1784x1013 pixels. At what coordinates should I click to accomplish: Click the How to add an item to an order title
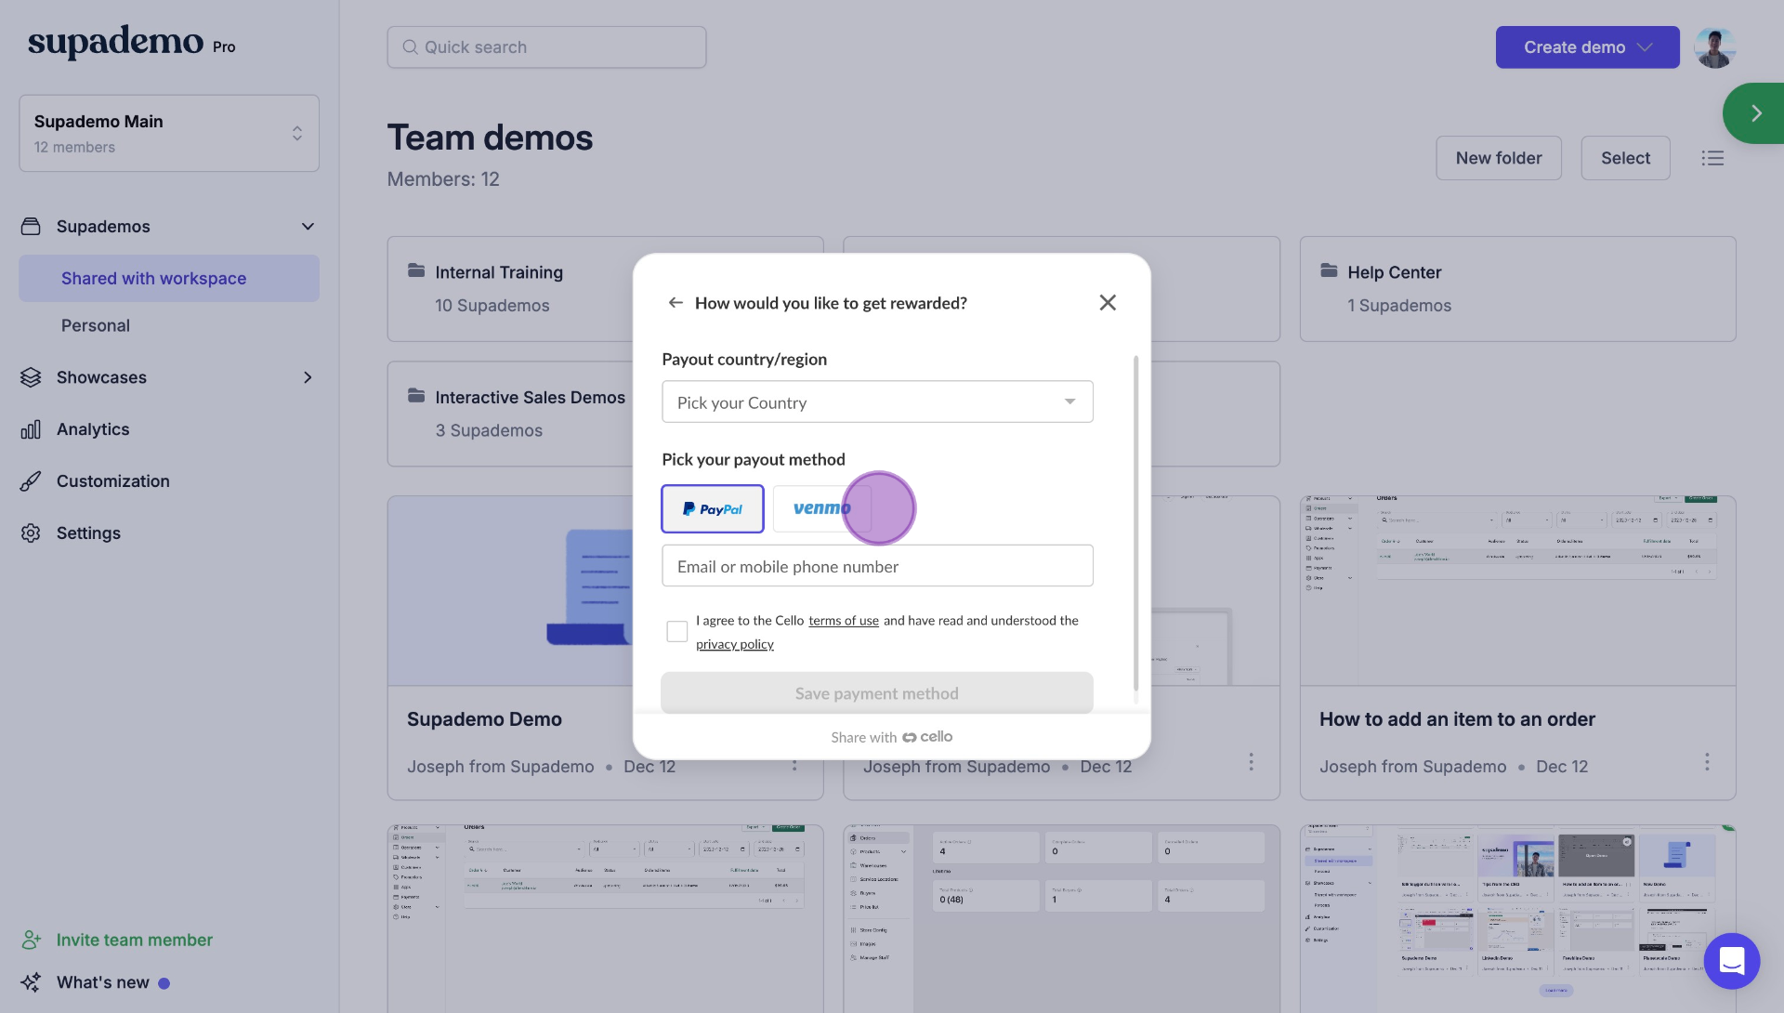1457,719
